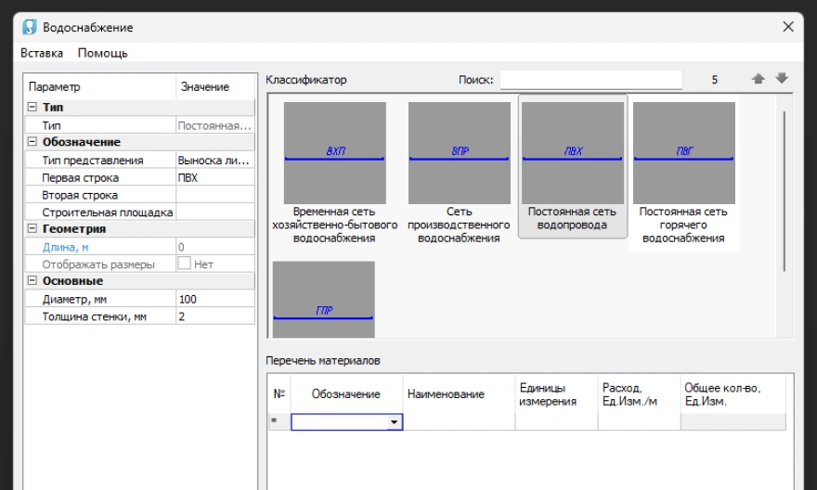The width and height of the screenshot is (817, 490).
Task: Collapse the Тип property group
Action: coord(32,108)
